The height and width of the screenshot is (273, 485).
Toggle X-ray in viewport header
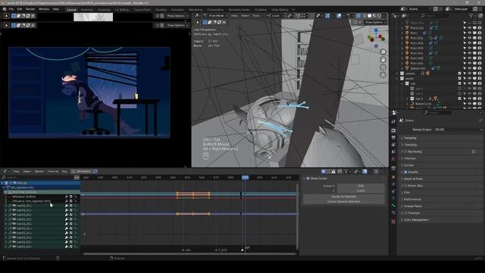coord(358,15)
